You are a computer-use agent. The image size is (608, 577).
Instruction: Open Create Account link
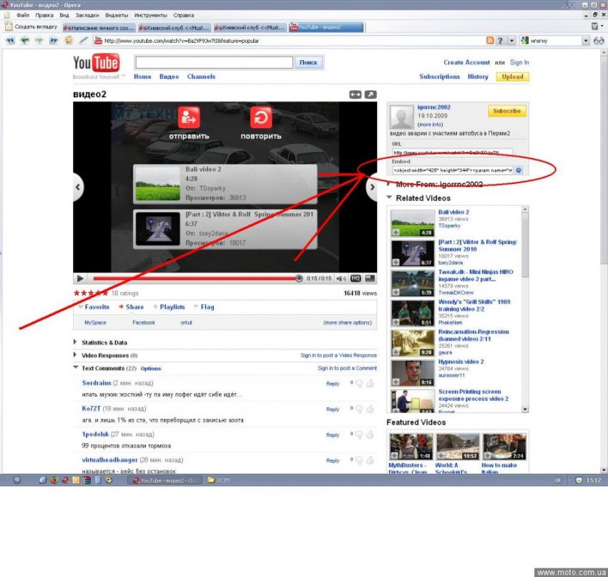click(x=466, y=62)
